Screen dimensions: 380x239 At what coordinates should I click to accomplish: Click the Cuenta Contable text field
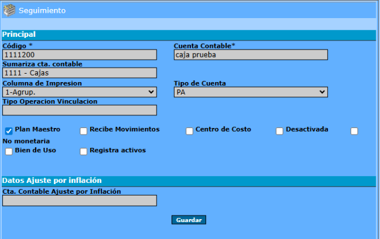point(251,55)
